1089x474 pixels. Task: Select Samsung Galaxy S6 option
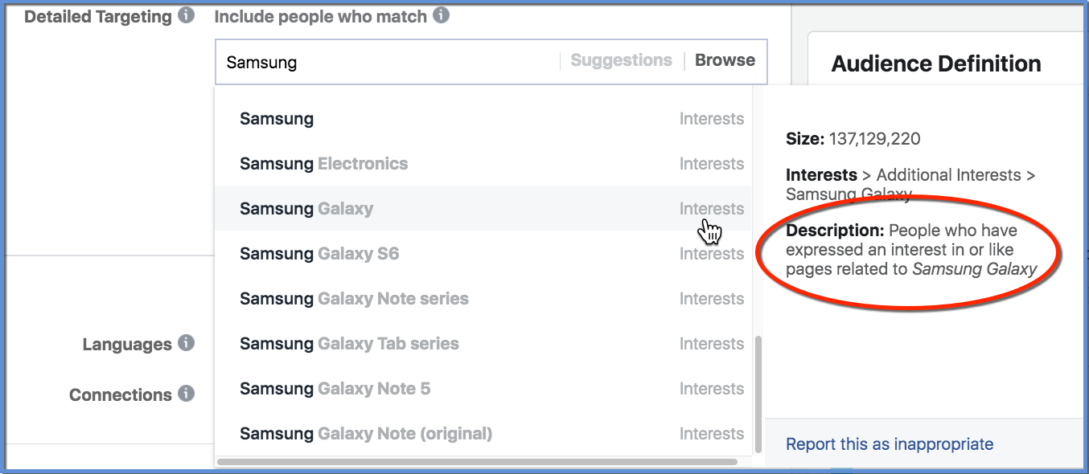tap(483, 254)
